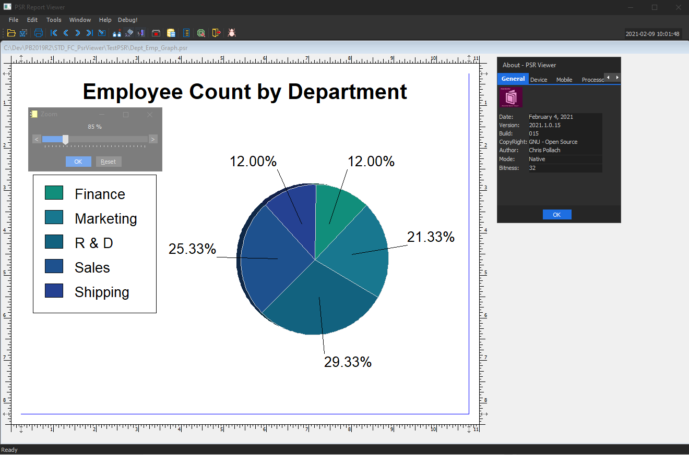Viewport: 689px width, 455px height.
Task: Jump to the first page
Action: (54, 33)
